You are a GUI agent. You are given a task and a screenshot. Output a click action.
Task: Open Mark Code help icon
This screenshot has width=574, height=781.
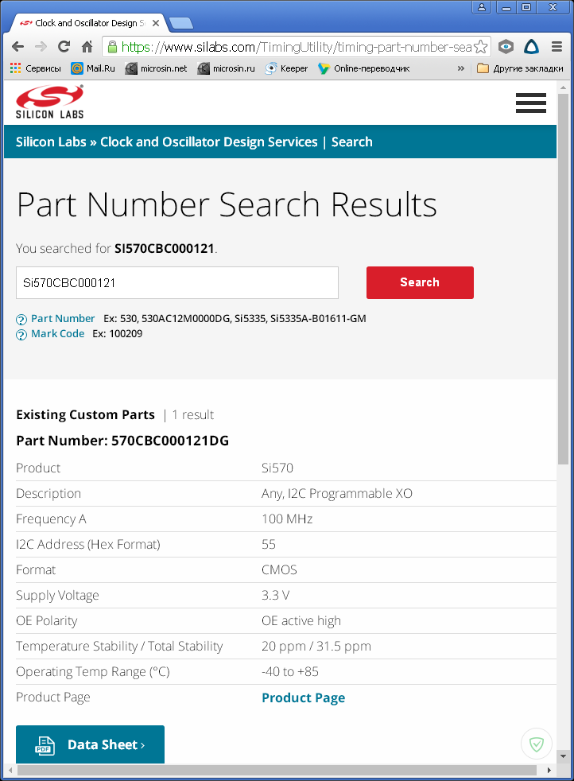[21, 335]
